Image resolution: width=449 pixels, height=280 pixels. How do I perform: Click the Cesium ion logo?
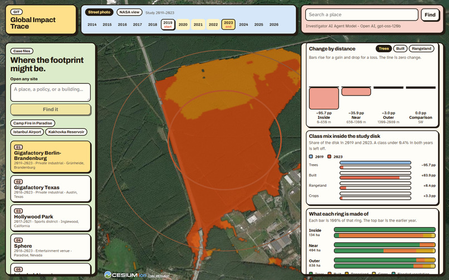(x=125, y=275)
